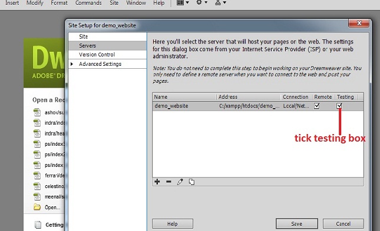Screen dimensions: 380x231
Task: Click document icon next to Getting Started
Action: point(38,225)
